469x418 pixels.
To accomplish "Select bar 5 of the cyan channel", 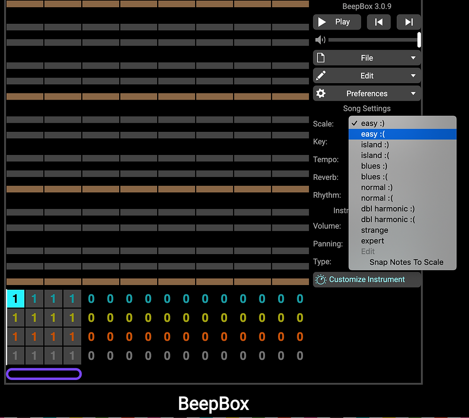I will tap(91, 299).
